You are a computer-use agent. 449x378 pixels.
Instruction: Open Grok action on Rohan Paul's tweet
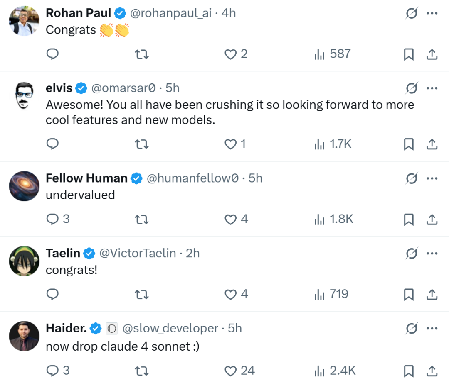point(411,13)
